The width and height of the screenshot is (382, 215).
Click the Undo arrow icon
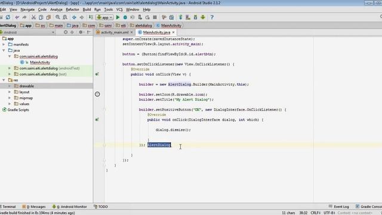(x=17, y=17)
